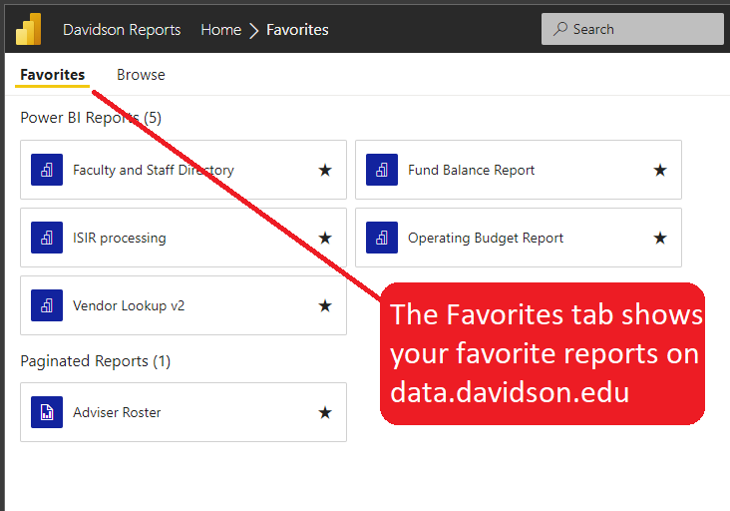Screen dimensions: 730x511
Task: Select the Favorites tab
Action: coord(52,75)
